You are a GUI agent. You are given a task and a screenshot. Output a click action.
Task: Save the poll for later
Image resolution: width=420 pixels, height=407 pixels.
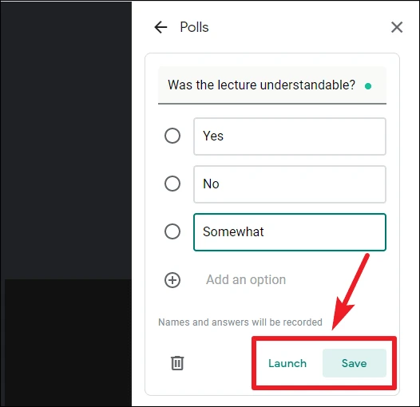tap(355, 363)
